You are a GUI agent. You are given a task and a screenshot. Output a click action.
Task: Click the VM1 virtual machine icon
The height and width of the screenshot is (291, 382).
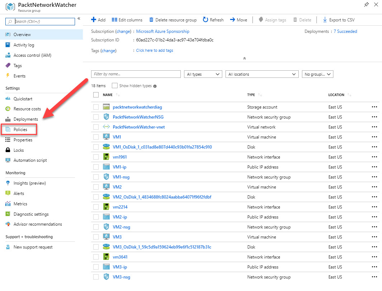point(106,137)
